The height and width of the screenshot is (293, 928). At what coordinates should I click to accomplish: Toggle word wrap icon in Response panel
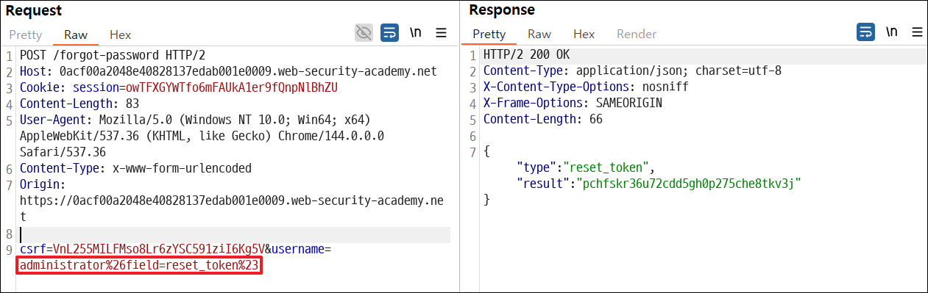866,32
